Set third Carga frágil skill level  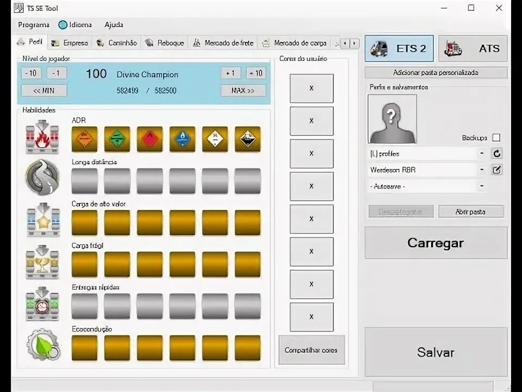click(150, 265)
